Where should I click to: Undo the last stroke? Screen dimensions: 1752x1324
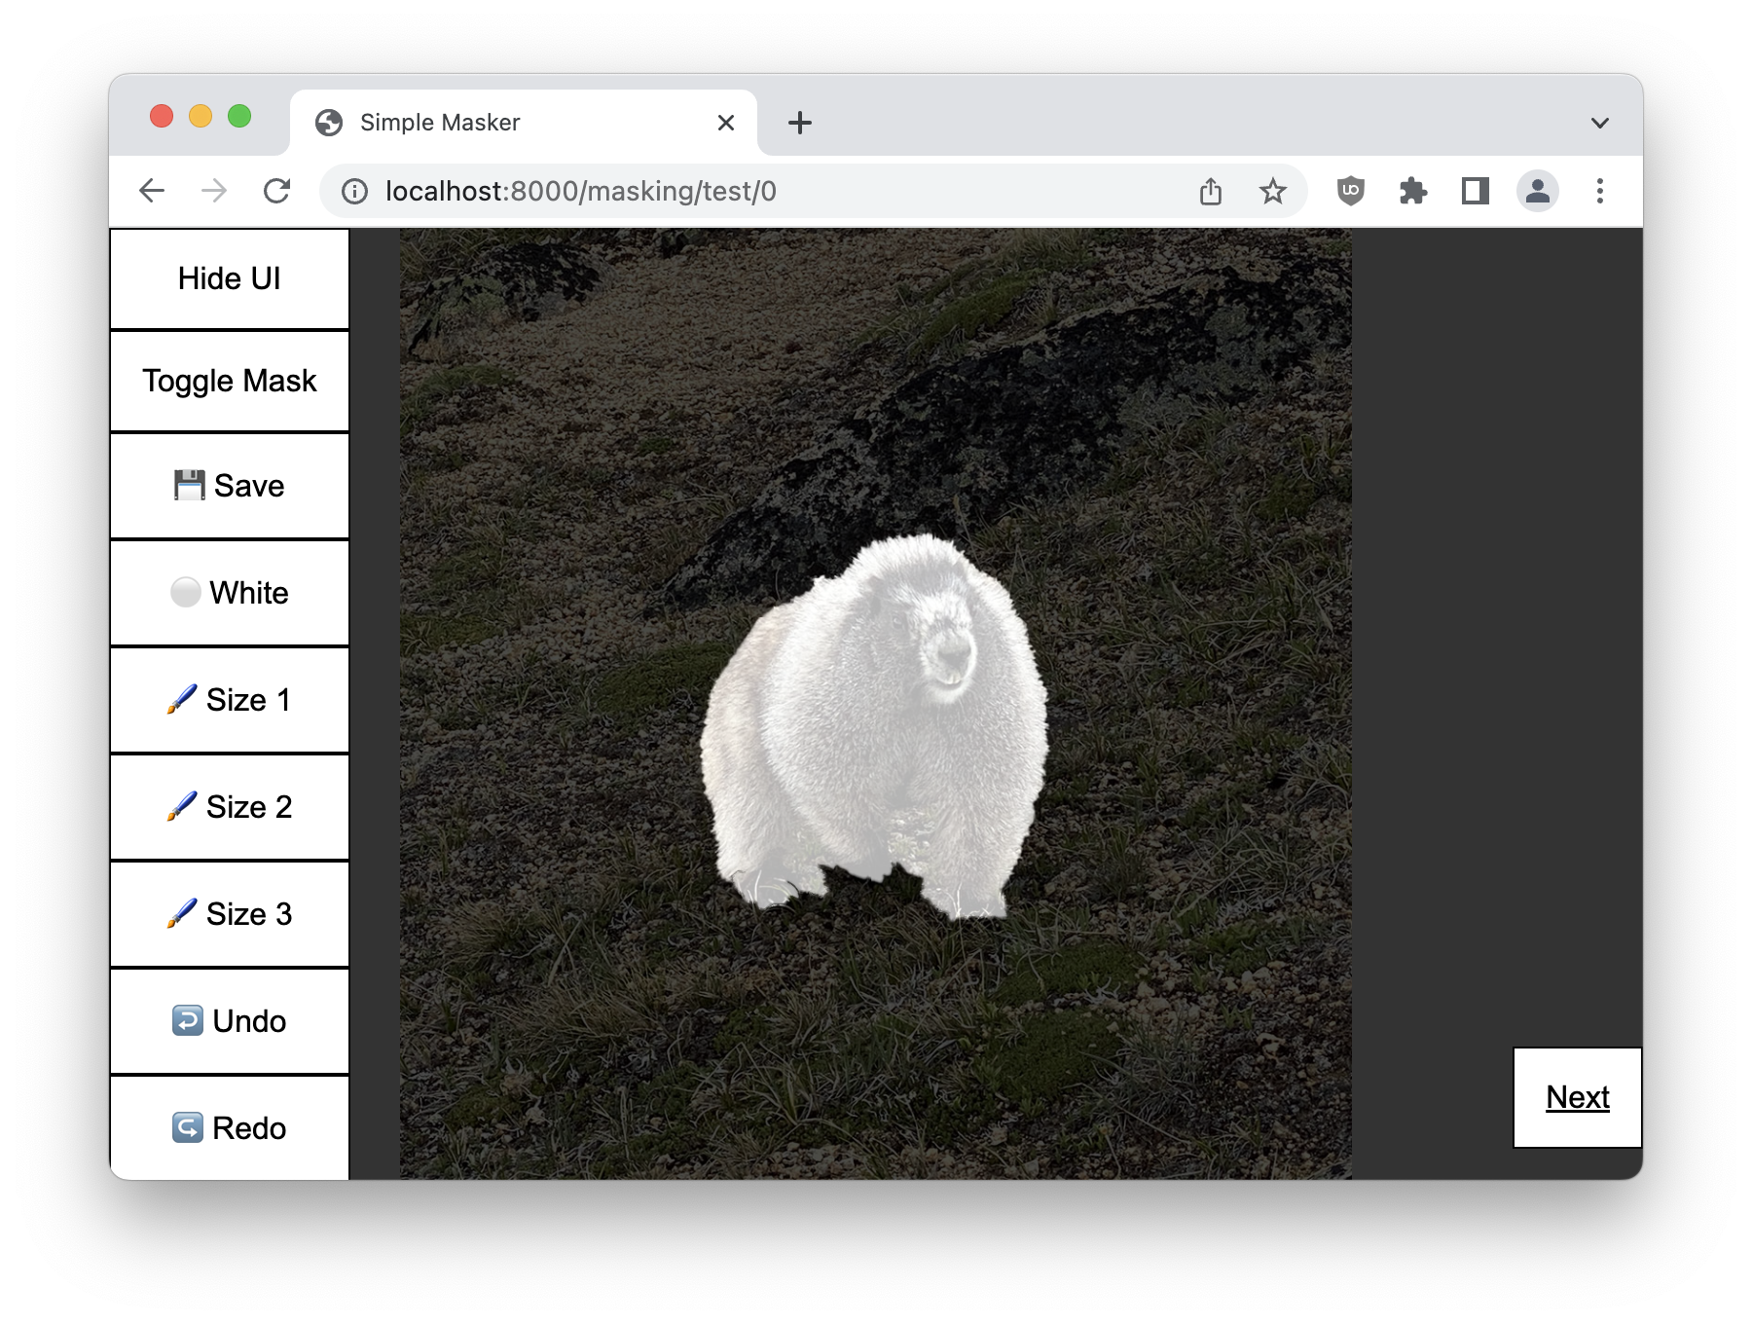(x=230, y=1021)
